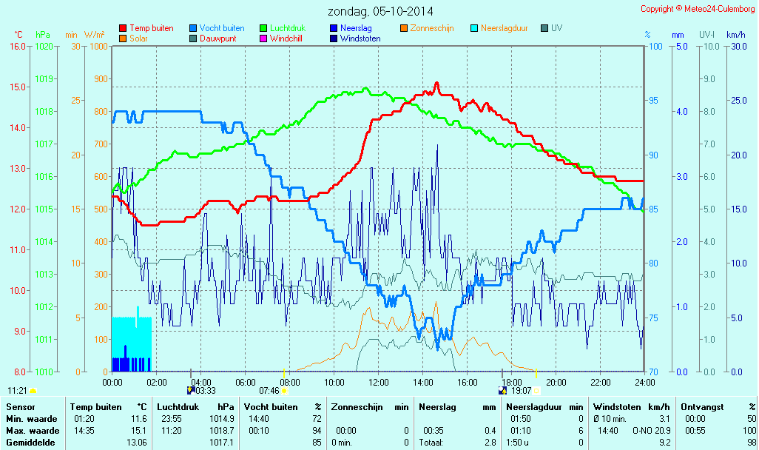Click the orange Zonneschijn legend square

coord(404,28)
